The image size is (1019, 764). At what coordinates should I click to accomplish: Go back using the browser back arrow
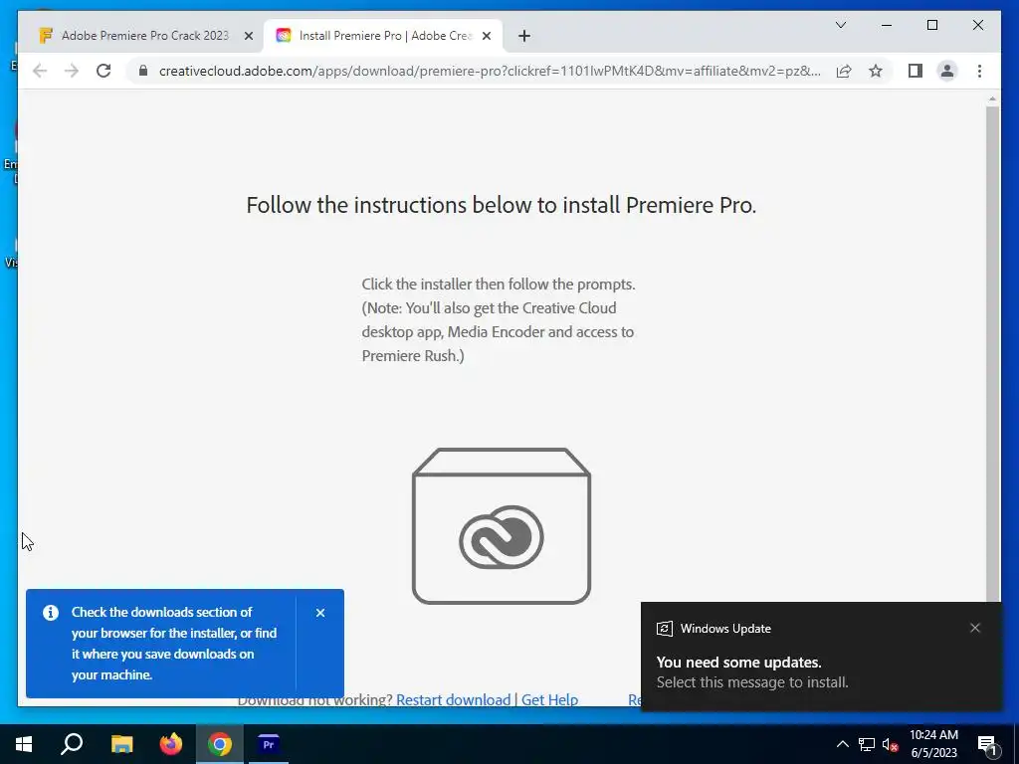[40, 71]
